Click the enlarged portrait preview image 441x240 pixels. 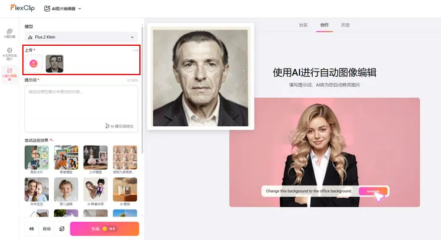201,77
